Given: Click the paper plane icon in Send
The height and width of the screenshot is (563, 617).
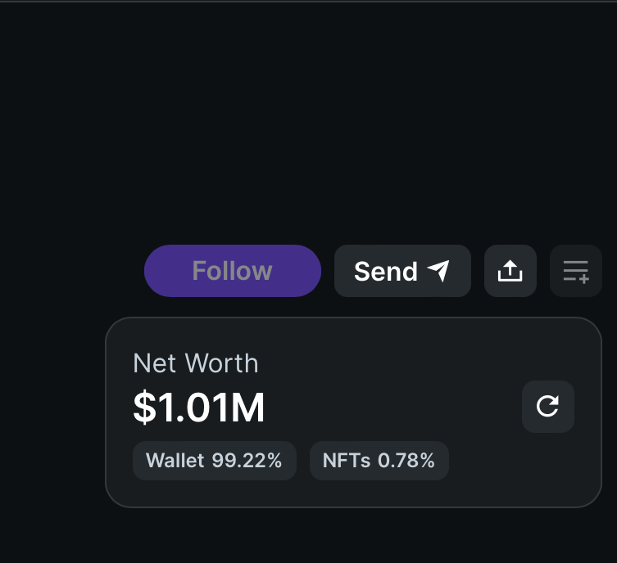Looking at the screenshot, I should 438,271.
